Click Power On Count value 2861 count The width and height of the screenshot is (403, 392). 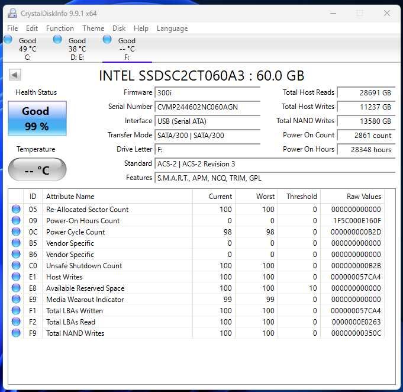point(366,135)
